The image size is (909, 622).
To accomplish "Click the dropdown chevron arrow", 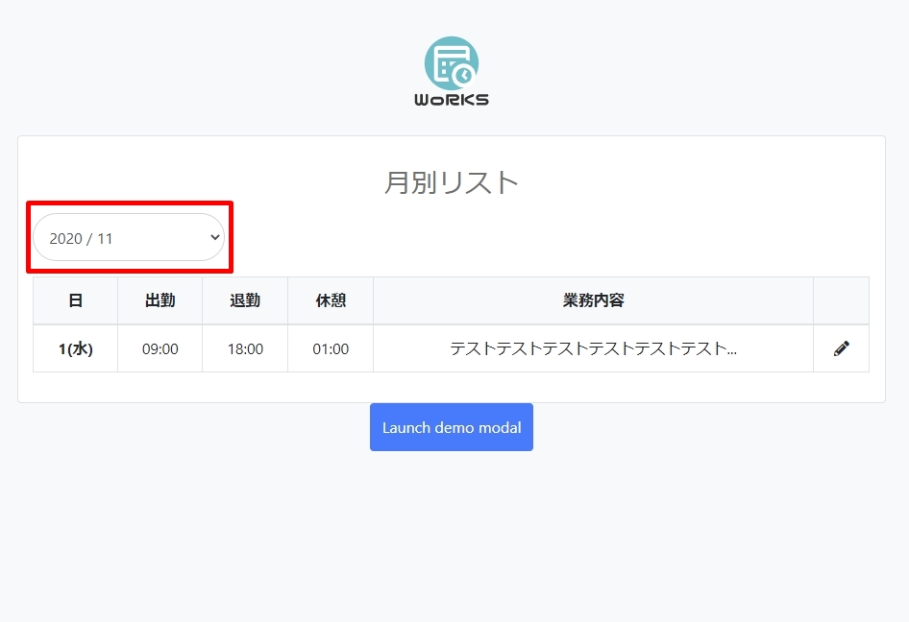I will tap(215, 237).
